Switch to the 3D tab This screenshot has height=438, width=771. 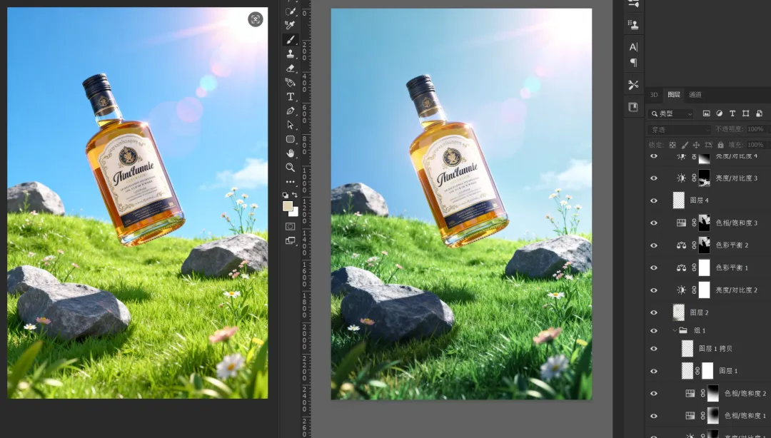tap(653, 95)
